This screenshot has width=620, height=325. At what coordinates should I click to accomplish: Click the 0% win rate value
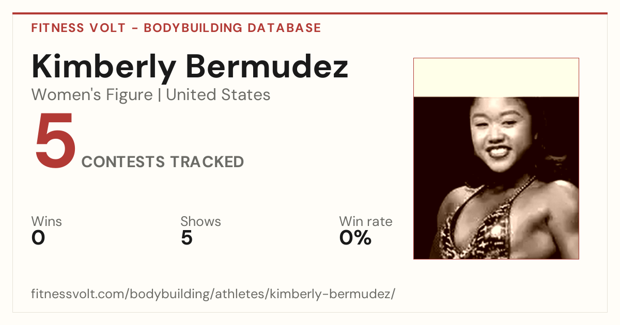pyautogui.click(x=355, y=238)
